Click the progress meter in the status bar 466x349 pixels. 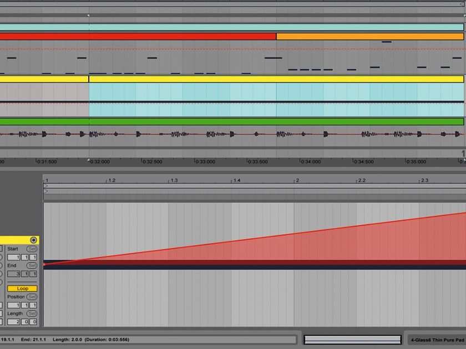tap(352, 338)
